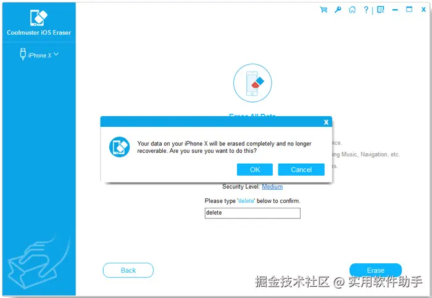The height and width of the screenshot is (298, 432).
Task: Go Back to the previous screen
Action: (128, 270)
